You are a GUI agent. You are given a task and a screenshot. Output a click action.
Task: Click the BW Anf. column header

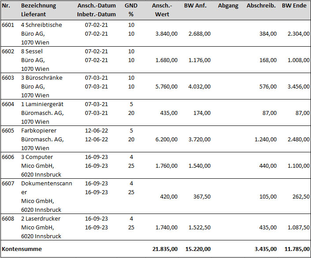tap(195, 6)
